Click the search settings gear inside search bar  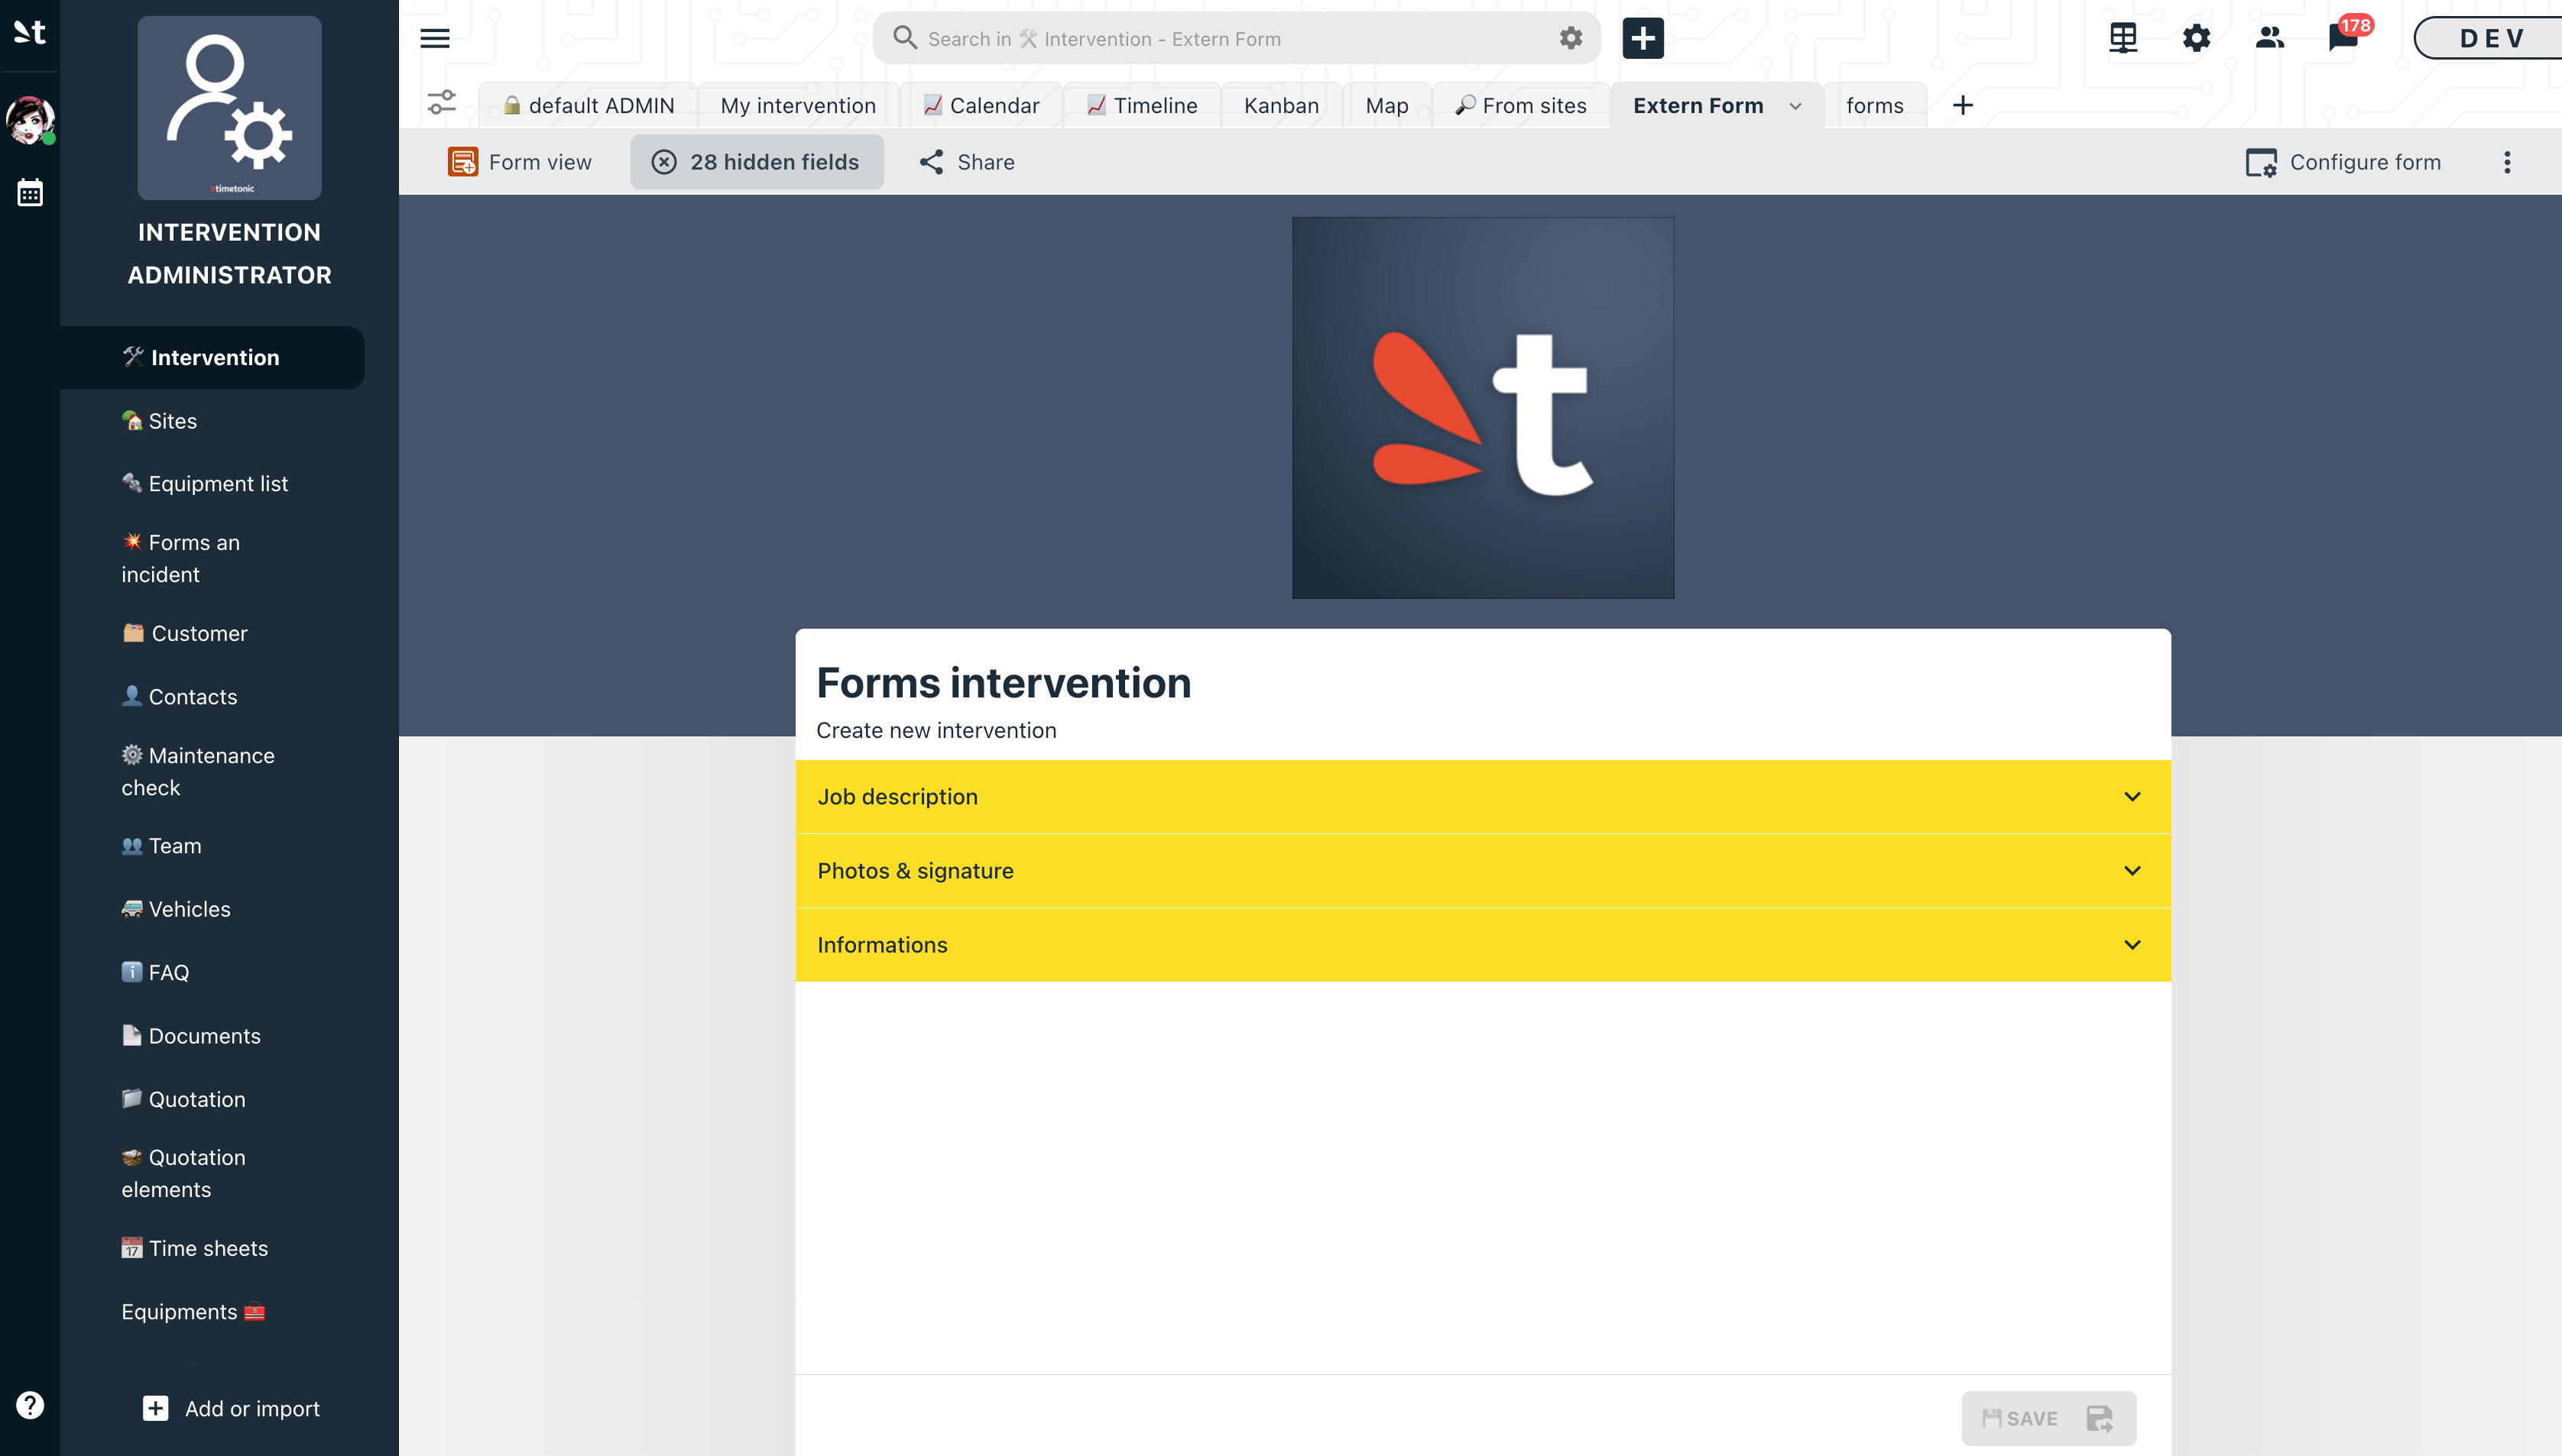(x=1570, y=38)
